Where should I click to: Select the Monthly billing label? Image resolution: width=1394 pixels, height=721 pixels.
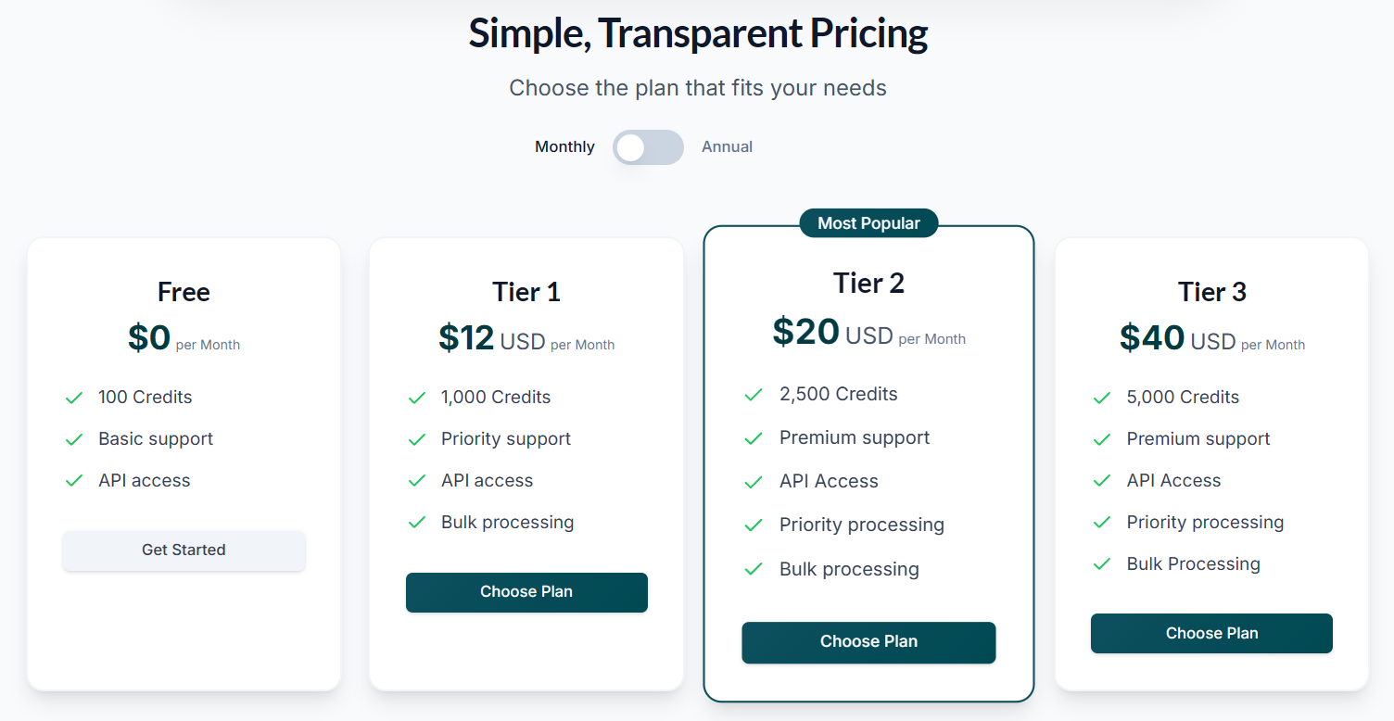(564, 146)
